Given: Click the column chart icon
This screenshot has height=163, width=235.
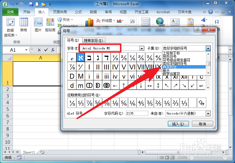Looking at the screenshot, I should [89, 22].
